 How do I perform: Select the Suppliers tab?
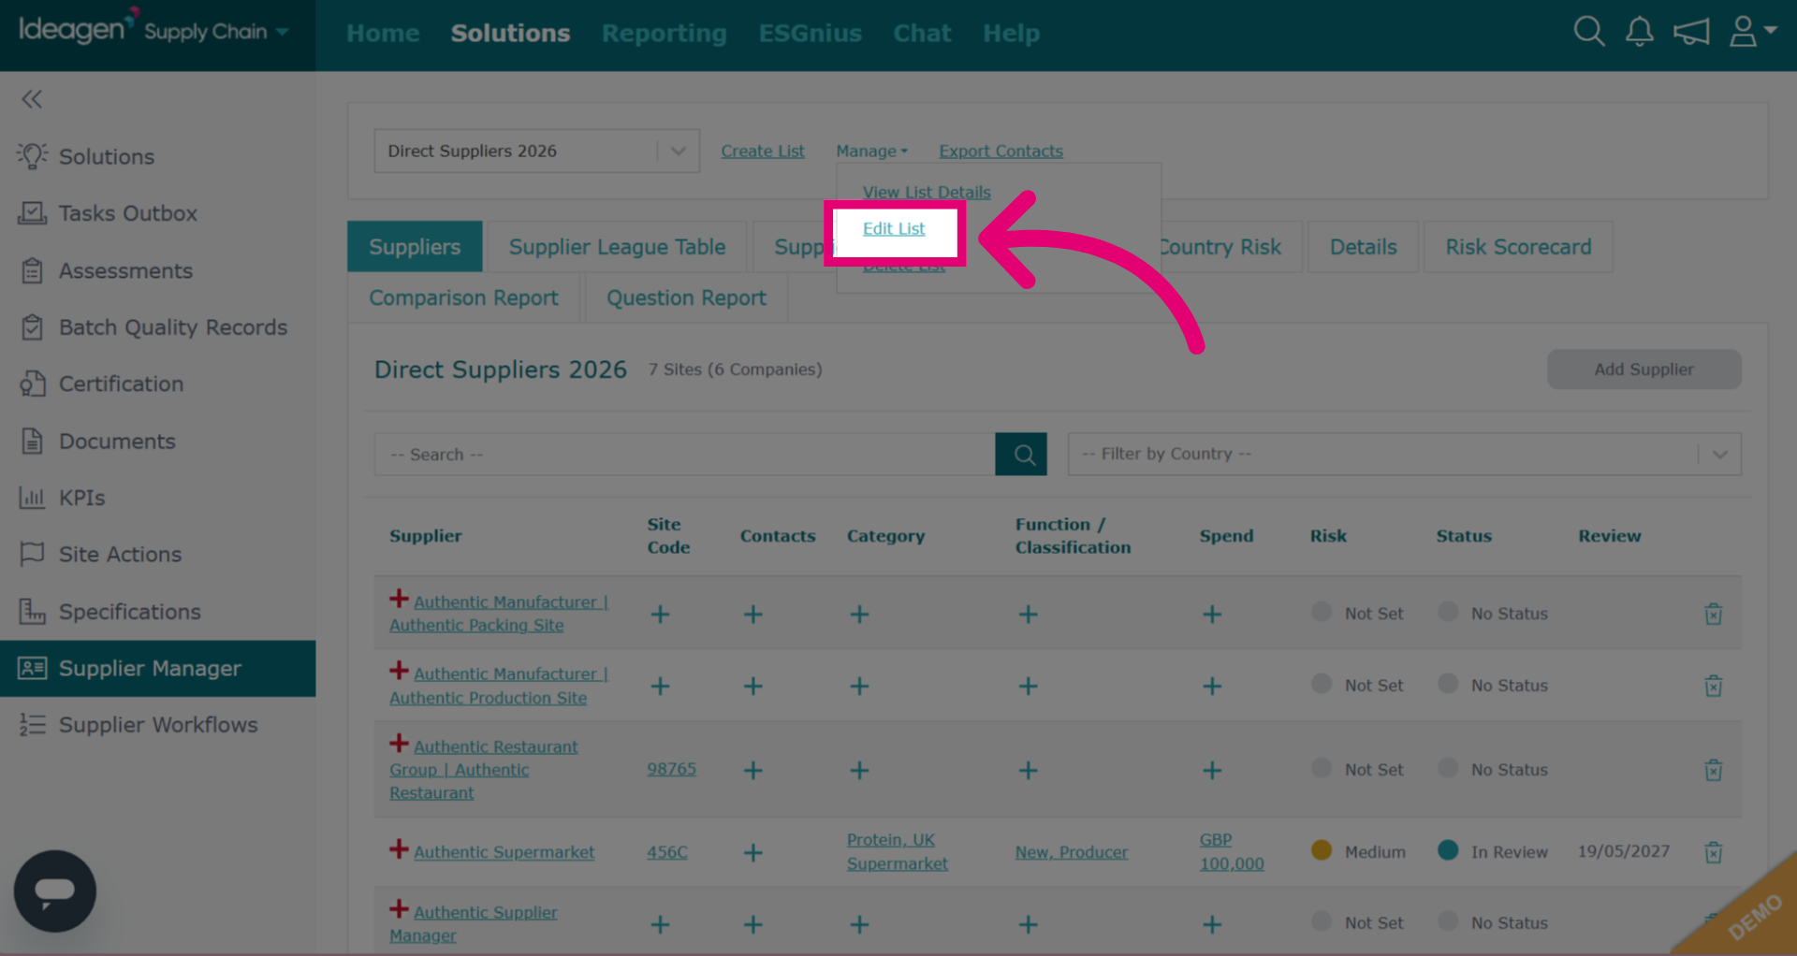click(x=415, y=247)
